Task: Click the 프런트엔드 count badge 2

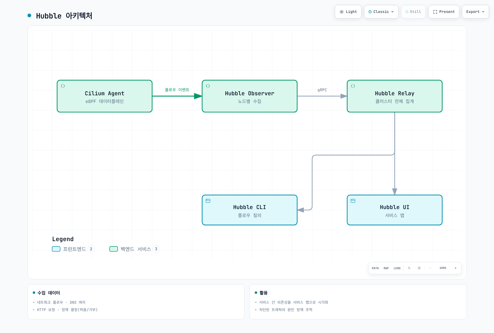Action: pyautogui.click(x=91, y=249)
